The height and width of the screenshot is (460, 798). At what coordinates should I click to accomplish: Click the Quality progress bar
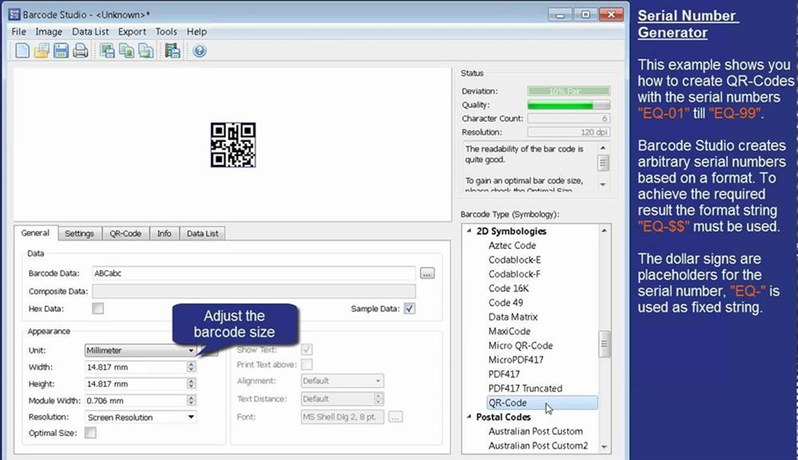pyautogui.click(x=569, y=105)
